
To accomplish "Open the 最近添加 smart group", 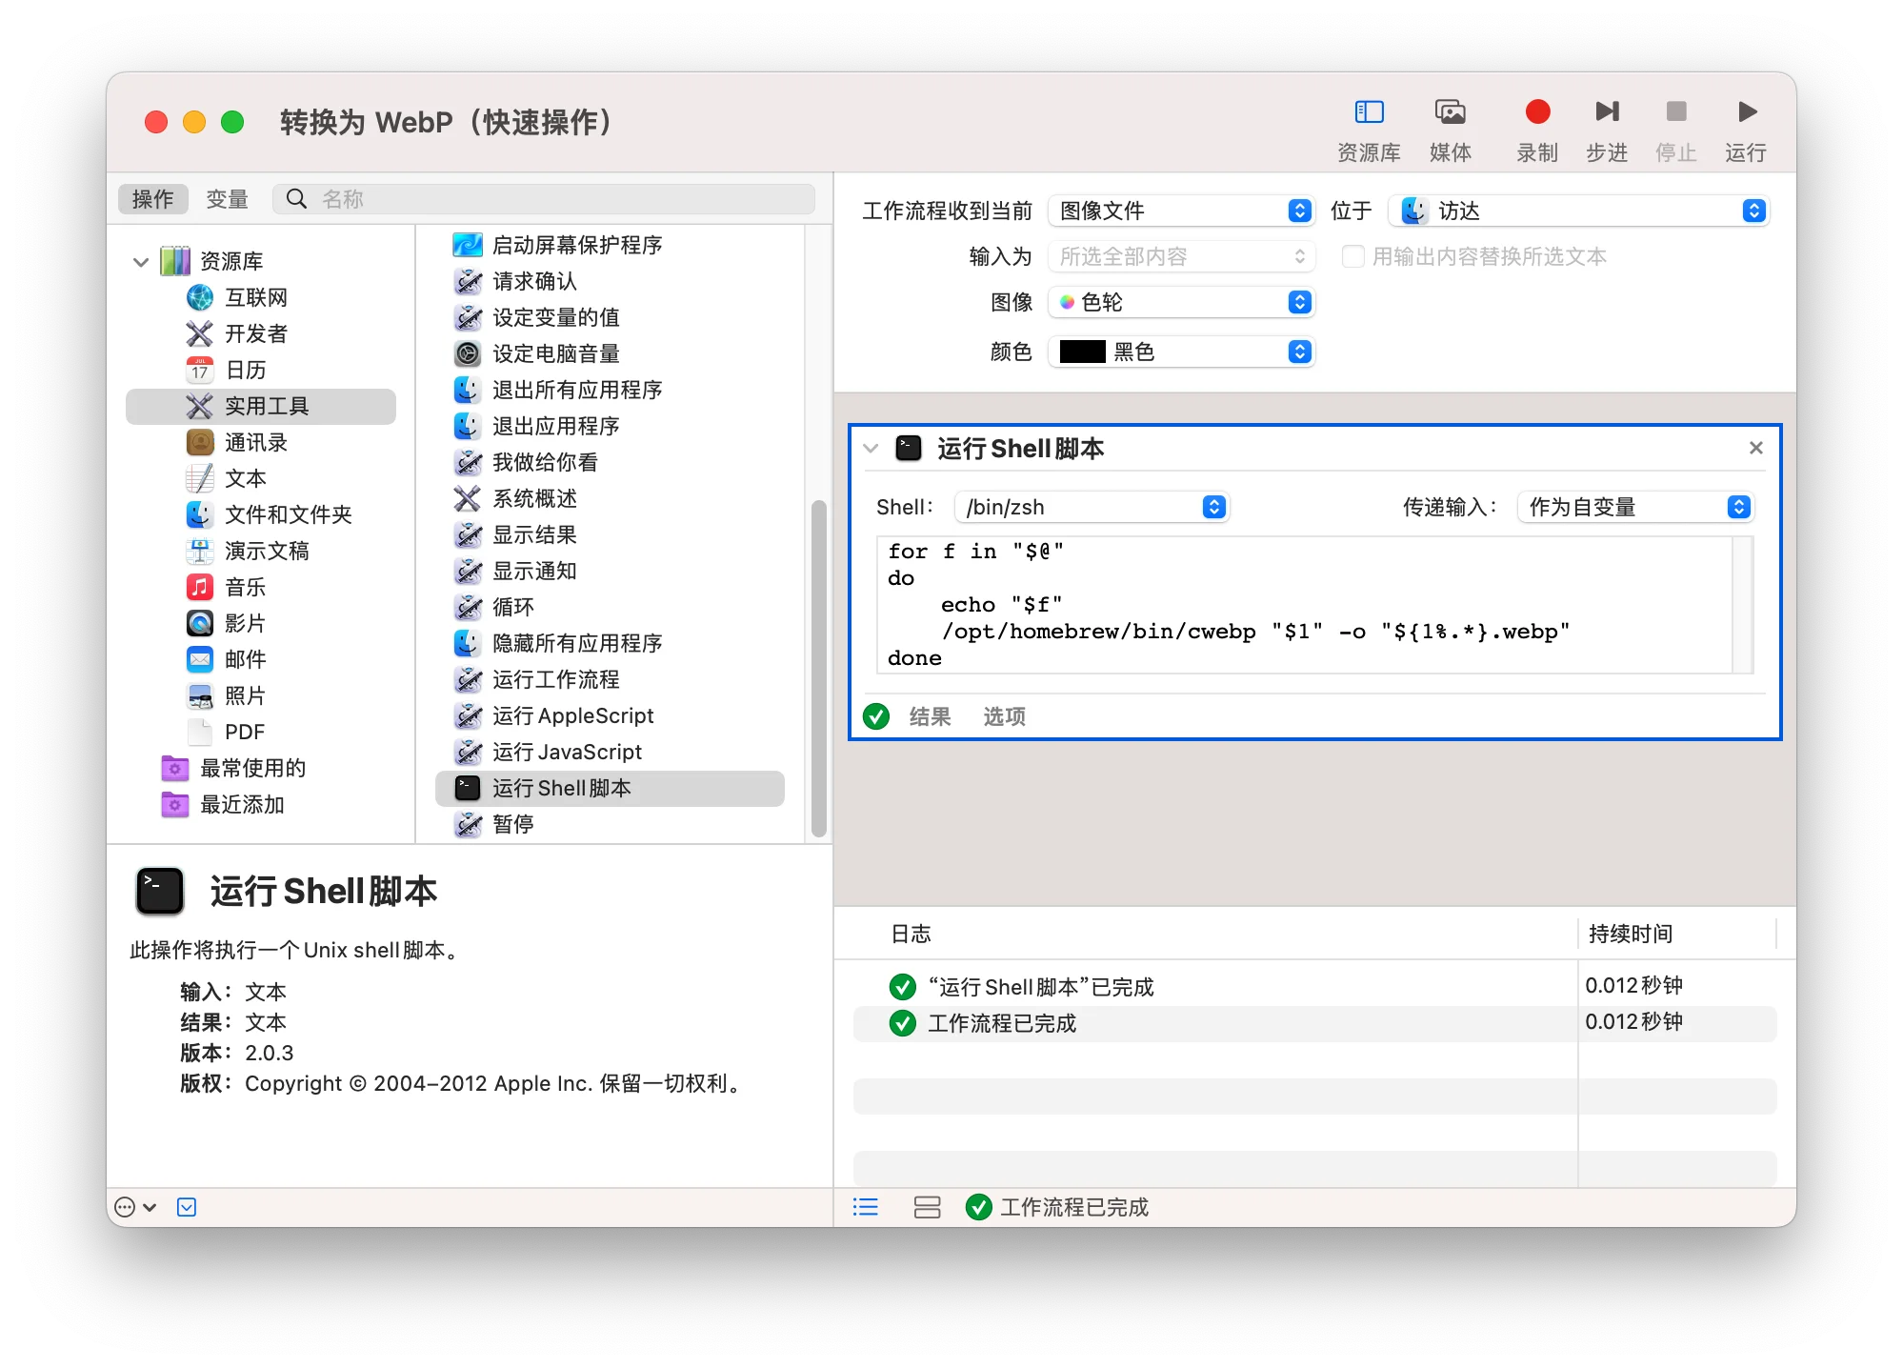I will 261,804.
